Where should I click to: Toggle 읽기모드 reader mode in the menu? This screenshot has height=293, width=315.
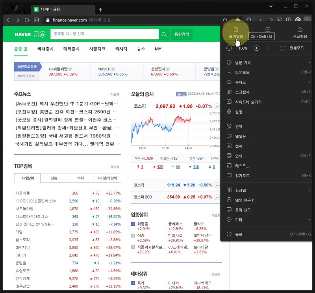pos(267,175)
